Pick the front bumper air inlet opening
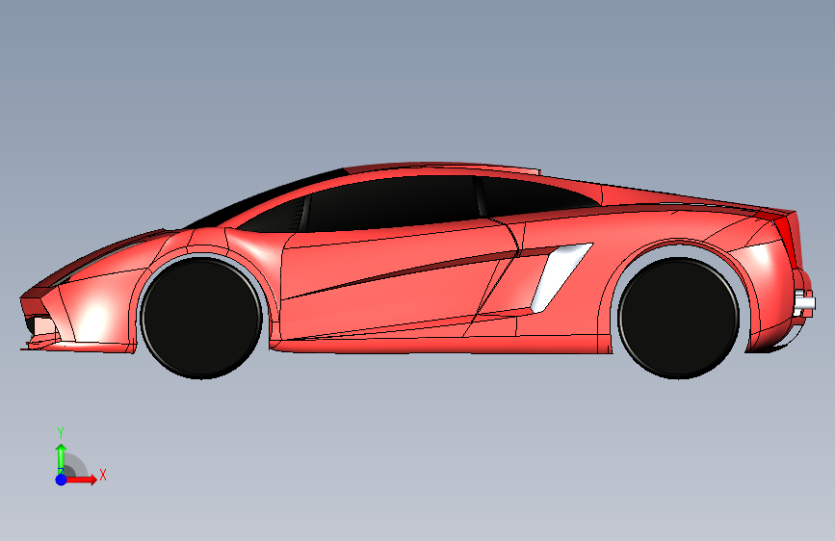 pos(41,325)
